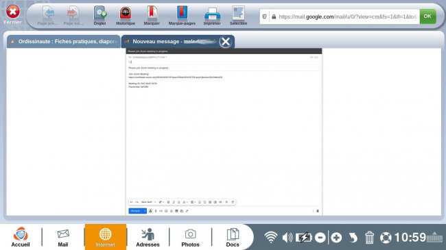Zoom out with the minus icon
The width and height of the screenshot is (446, 250).
pyautogui.click(x=320, y=238)
